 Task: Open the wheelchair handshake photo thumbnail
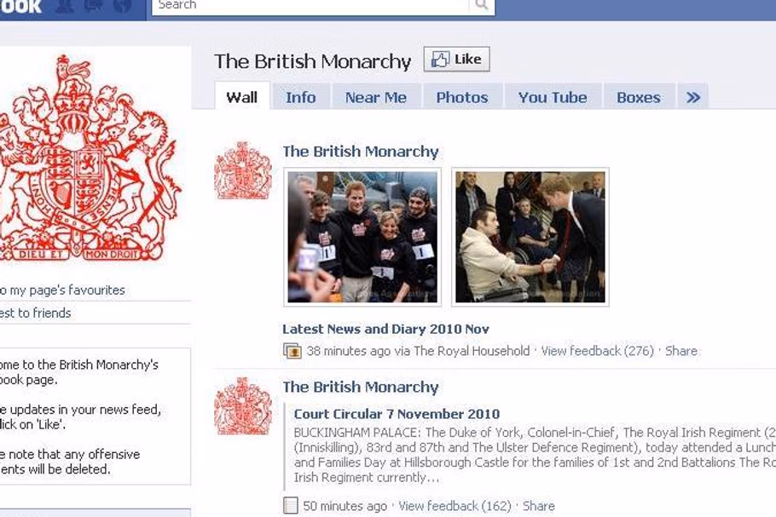tap(530, 238)
